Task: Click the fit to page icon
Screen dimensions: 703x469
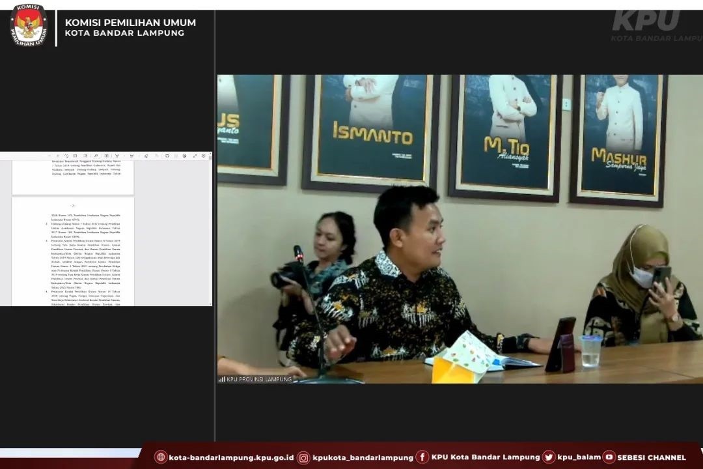Action: click(x=75, y=156)
